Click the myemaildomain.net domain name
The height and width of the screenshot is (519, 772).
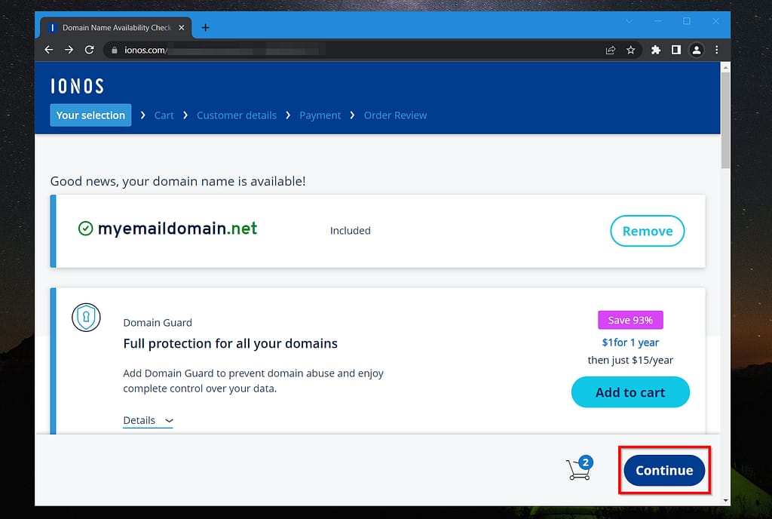click(x=177, y=229)
